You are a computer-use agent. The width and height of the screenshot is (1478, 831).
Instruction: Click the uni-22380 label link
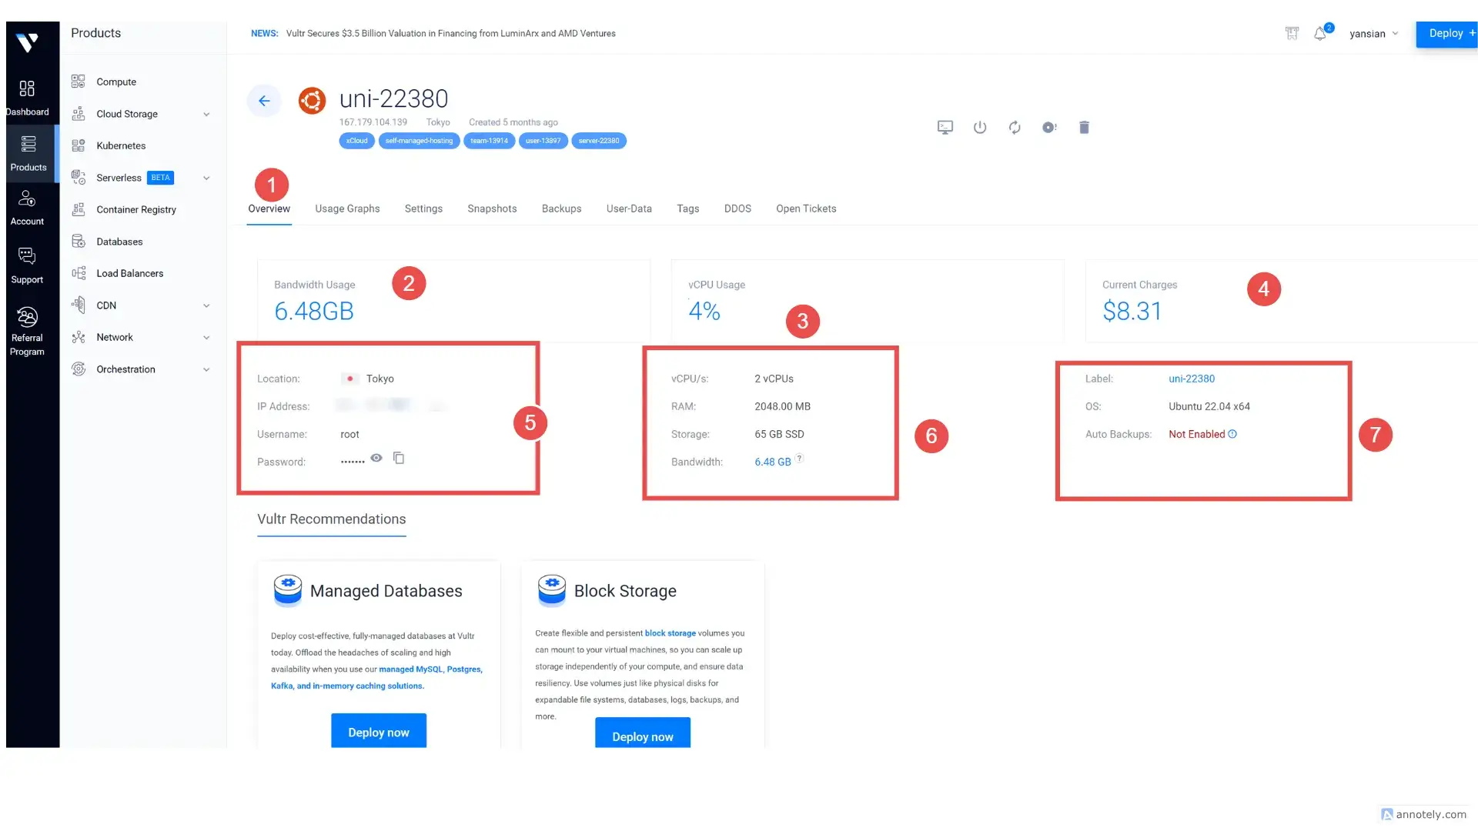tap(1192, 379)
